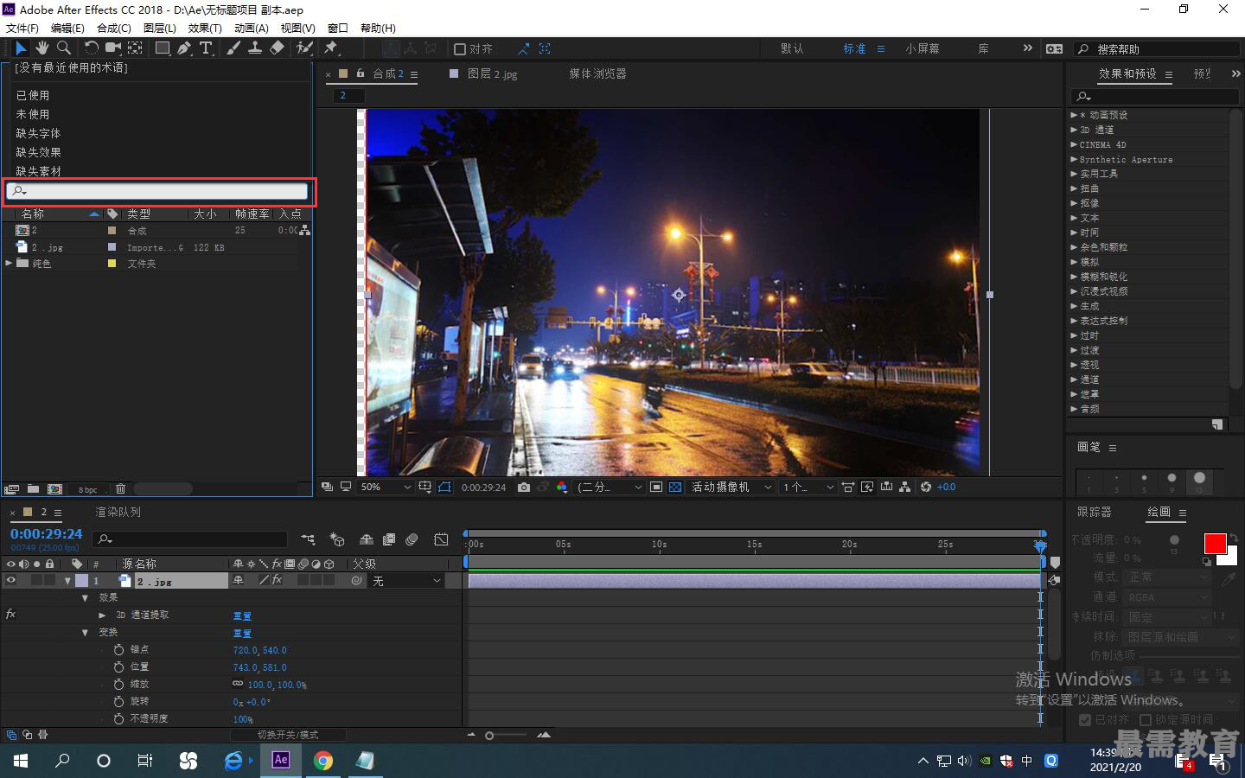Click the project panel search field

[157, 191]
